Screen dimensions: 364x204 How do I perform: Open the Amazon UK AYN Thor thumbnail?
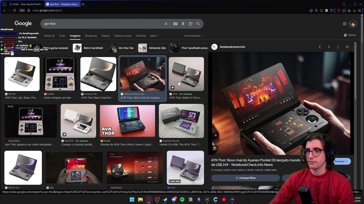[98, 74]
